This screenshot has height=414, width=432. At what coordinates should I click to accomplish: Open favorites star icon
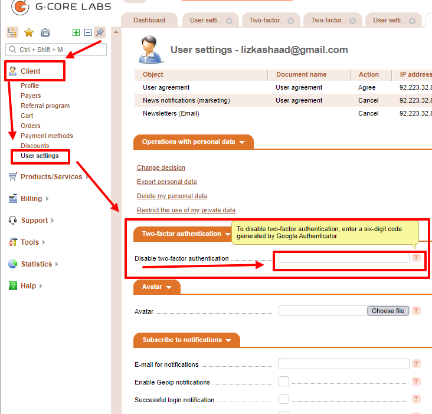(x=29, y=32)
